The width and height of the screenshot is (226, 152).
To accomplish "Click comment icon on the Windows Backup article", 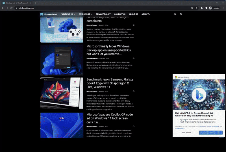I will coord(133,58).
